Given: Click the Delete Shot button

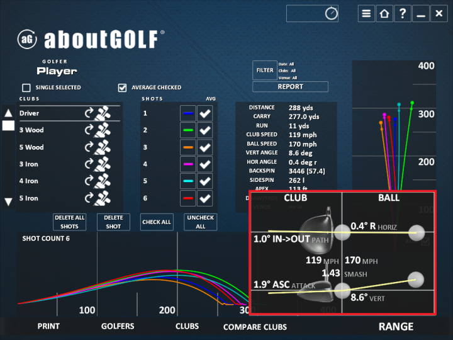Looking at the screenshot, I should 113,222.
